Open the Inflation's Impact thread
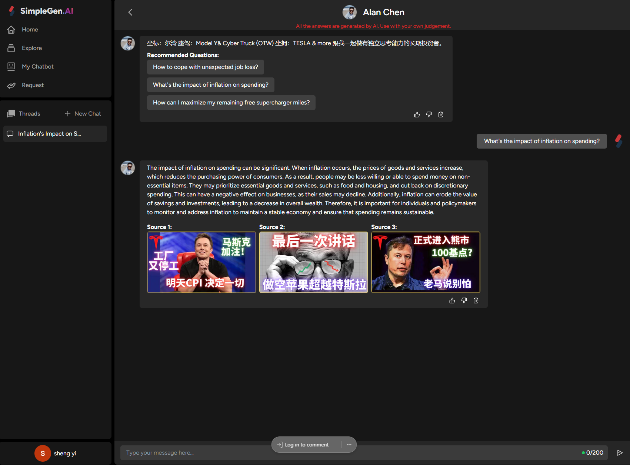The height and width of the screenshot is (465, 630). coord(55,134)
